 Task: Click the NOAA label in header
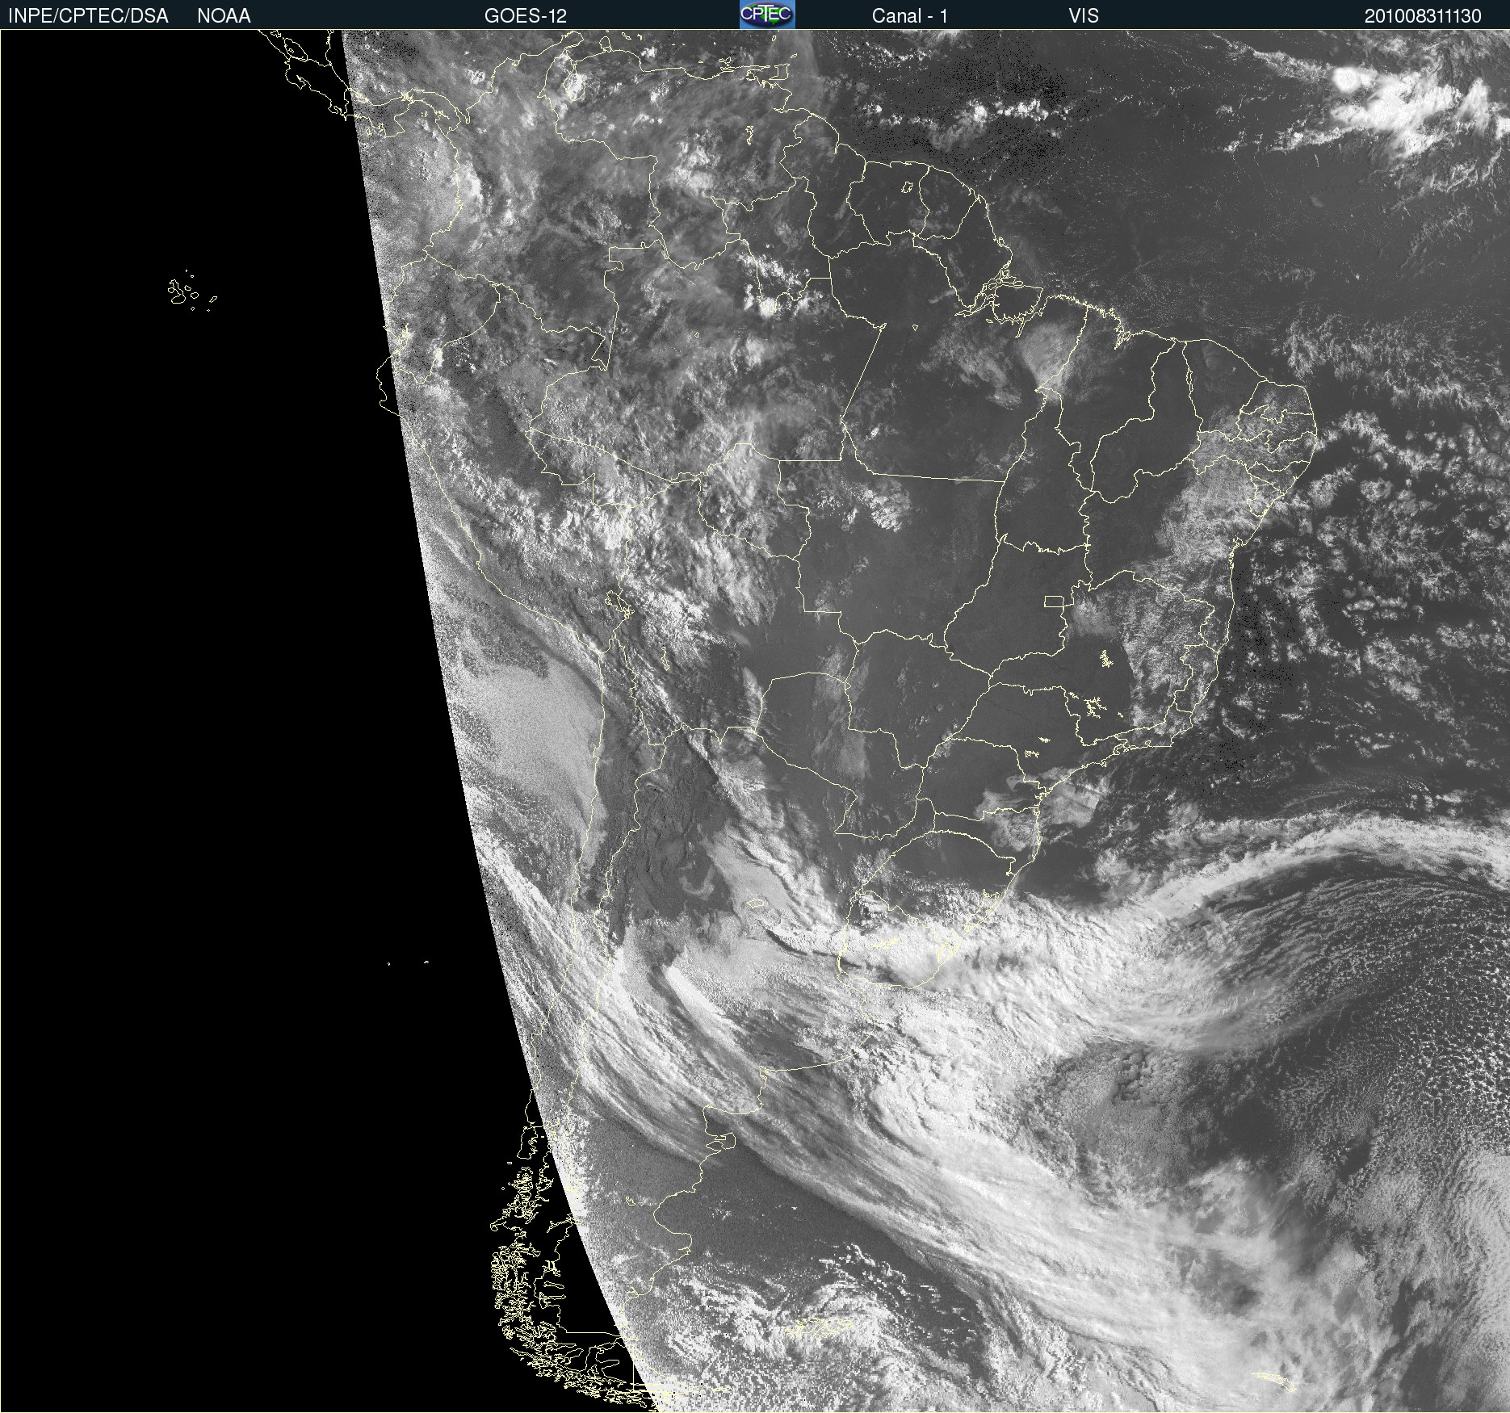pyautogui.click(x=224, y=16)
